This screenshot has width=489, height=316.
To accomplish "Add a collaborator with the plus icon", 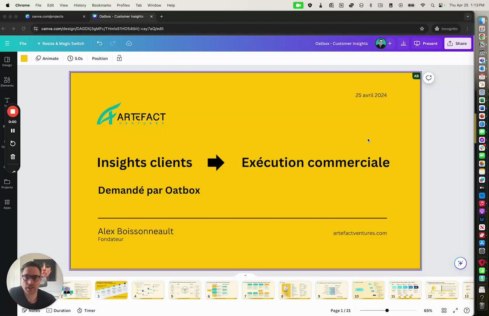I will pos(390,44).
